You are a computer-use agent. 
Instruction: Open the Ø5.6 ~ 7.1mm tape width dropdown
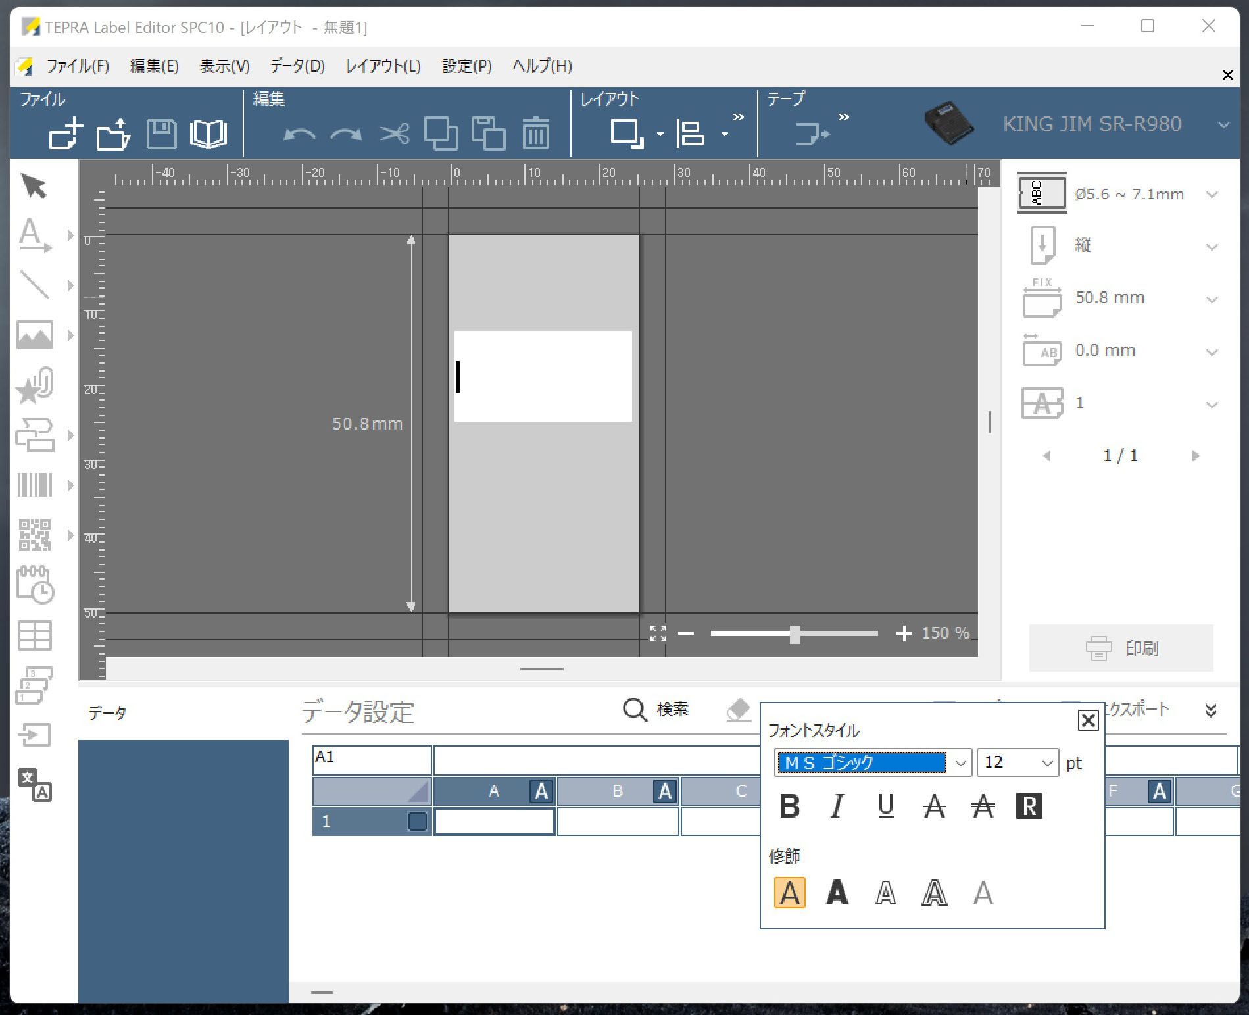(1212, 195)
